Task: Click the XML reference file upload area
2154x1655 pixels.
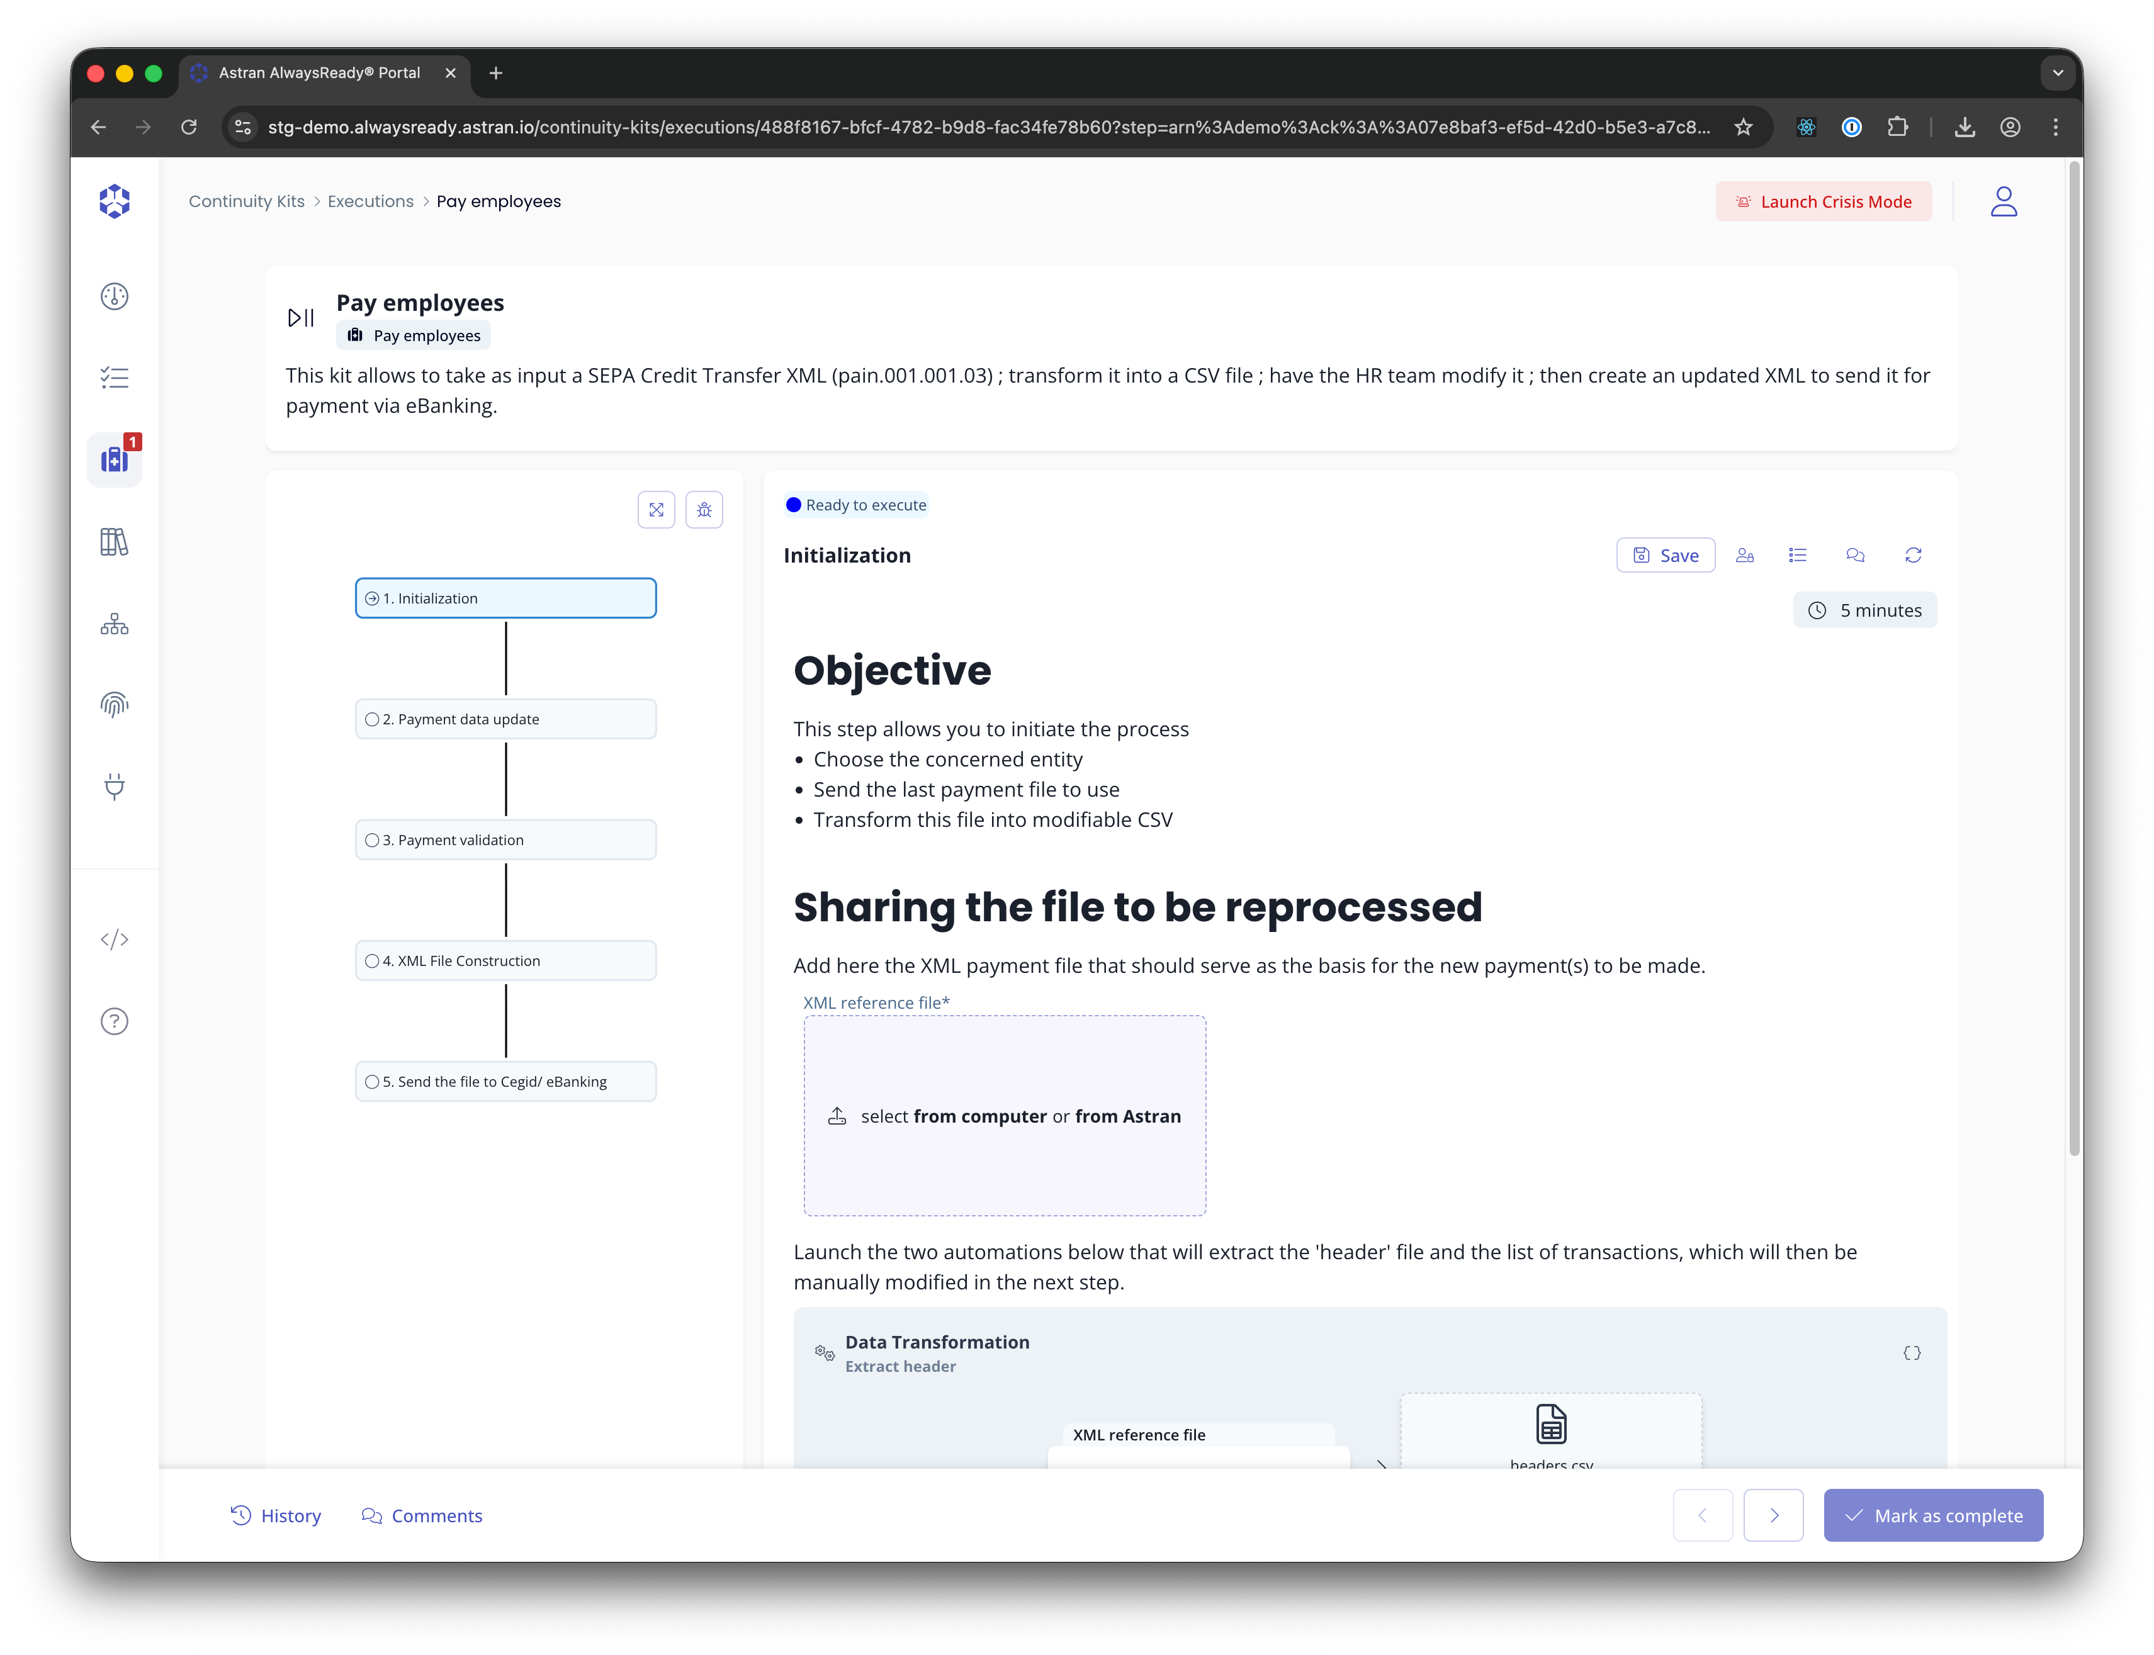Action: 1004,1115
